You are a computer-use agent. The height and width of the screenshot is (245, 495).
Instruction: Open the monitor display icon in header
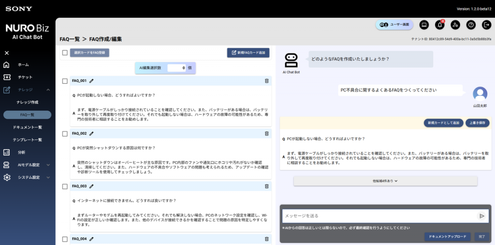pyautogui.click(x=424, y=25)
